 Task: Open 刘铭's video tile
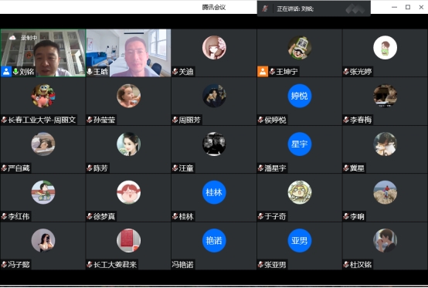tap(42, 53)
